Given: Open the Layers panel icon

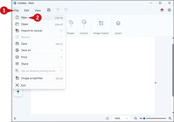Looking at the screenshot, I should pyautogui.click(x=118, y=23).
